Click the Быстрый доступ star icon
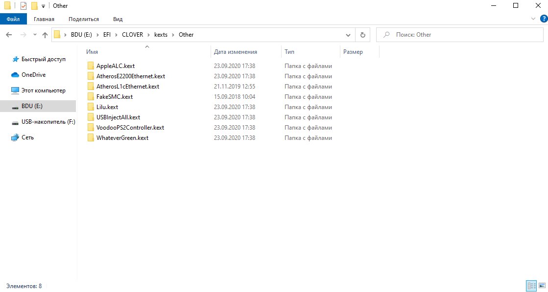548x292 pixels. pos(15,59)
